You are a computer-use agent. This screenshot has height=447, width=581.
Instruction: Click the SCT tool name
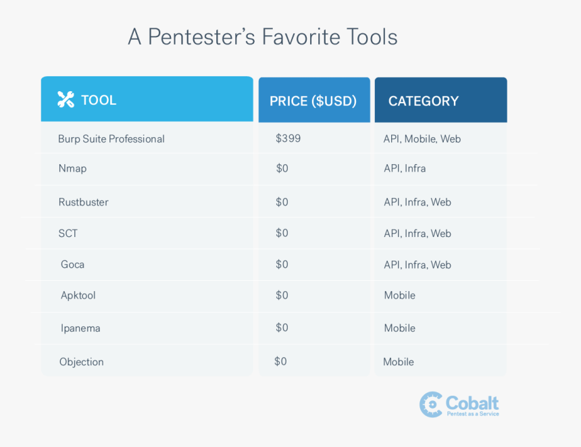[68, 234]
